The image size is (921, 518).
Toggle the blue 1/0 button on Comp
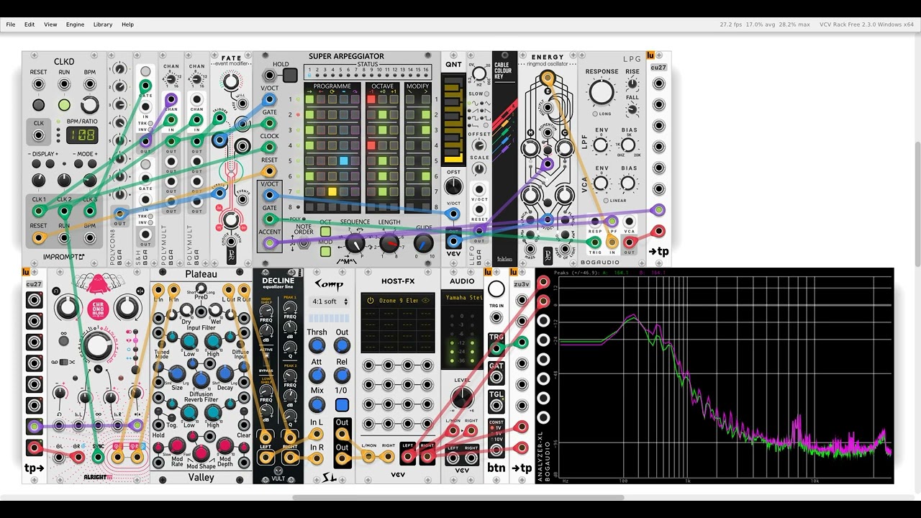[342, 404]
